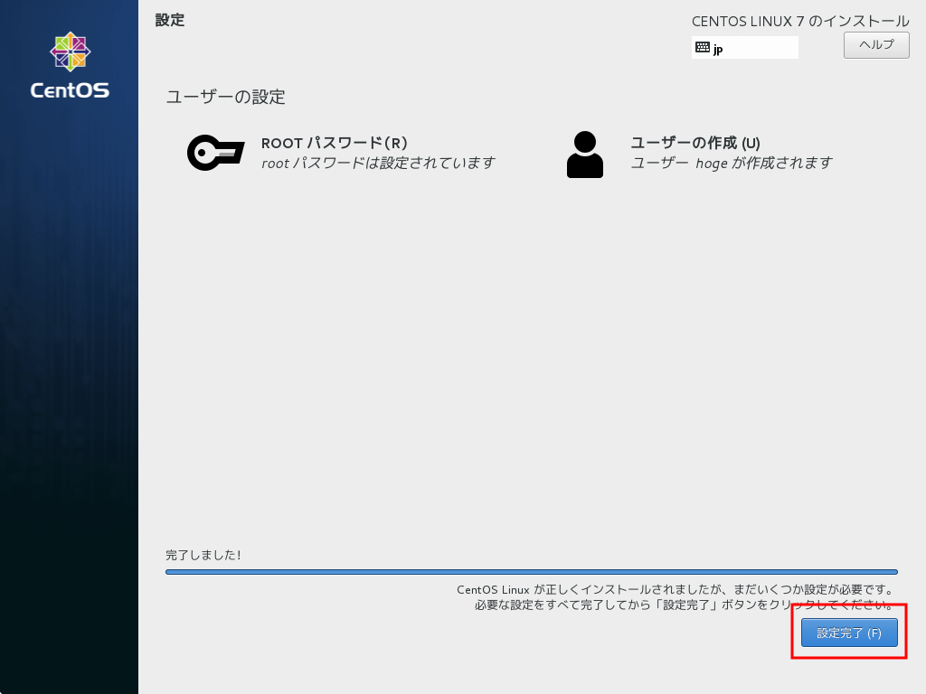Click the user creation person icon
926x694 pixels.
[x=585, y=154]
